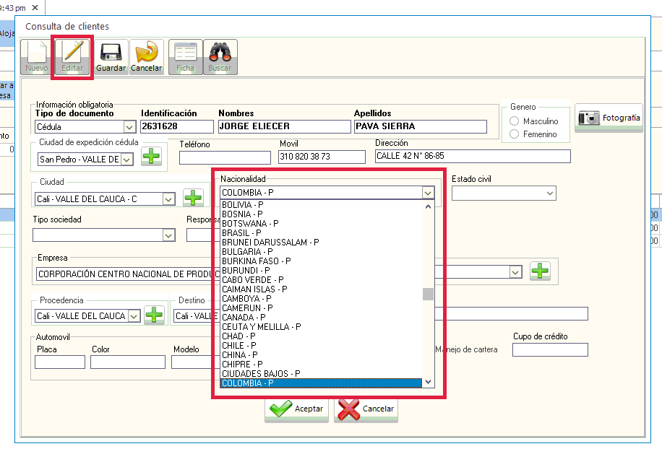Screen dimensions: 662x449
Task: Select the Masculino gender option
Action: point(515,121)
